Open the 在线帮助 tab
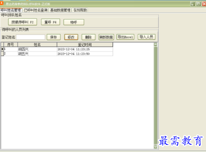The width and height of the screenshot is (206, 153). point(80,10)
